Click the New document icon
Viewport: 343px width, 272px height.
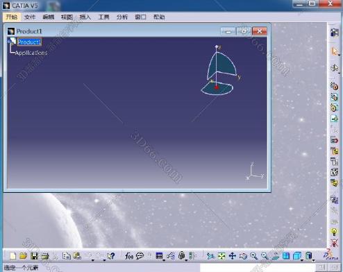[13, 256]
